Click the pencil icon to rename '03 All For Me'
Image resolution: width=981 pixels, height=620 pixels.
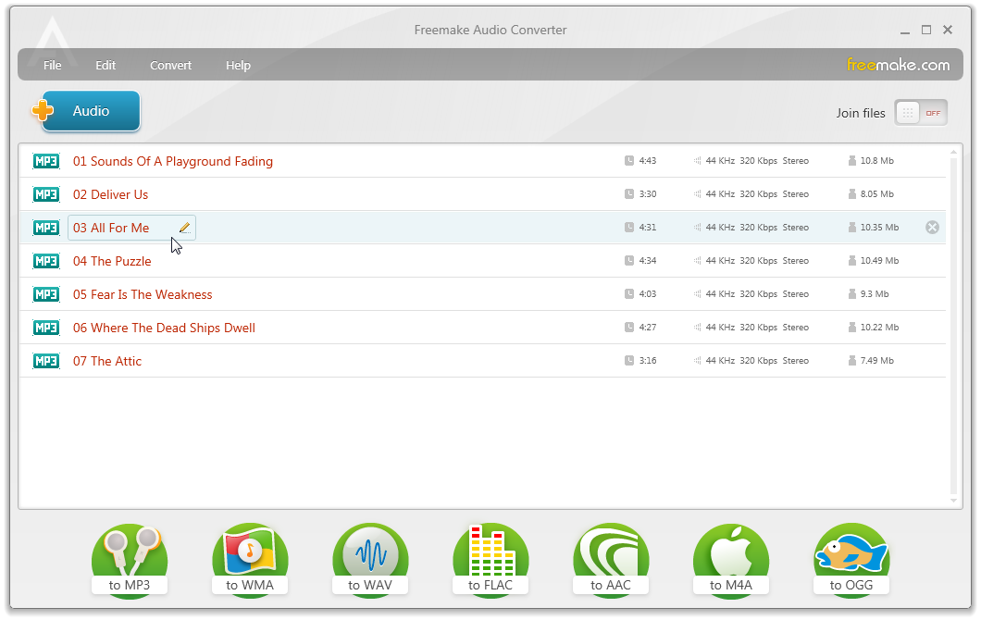(185, 227)
